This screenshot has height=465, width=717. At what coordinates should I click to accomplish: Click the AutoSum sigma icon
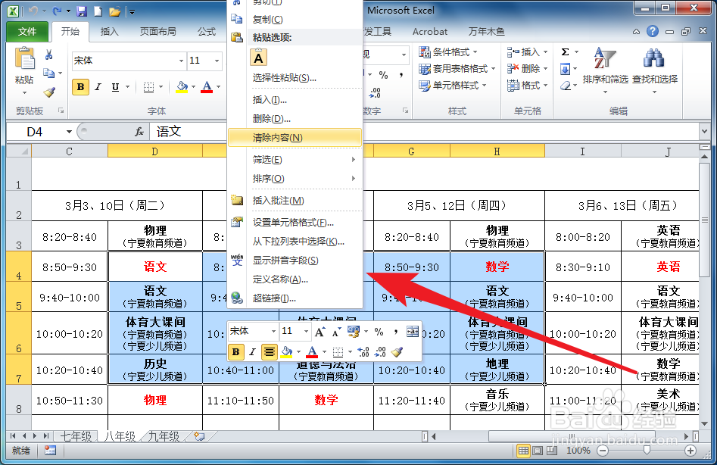point(566,52)
